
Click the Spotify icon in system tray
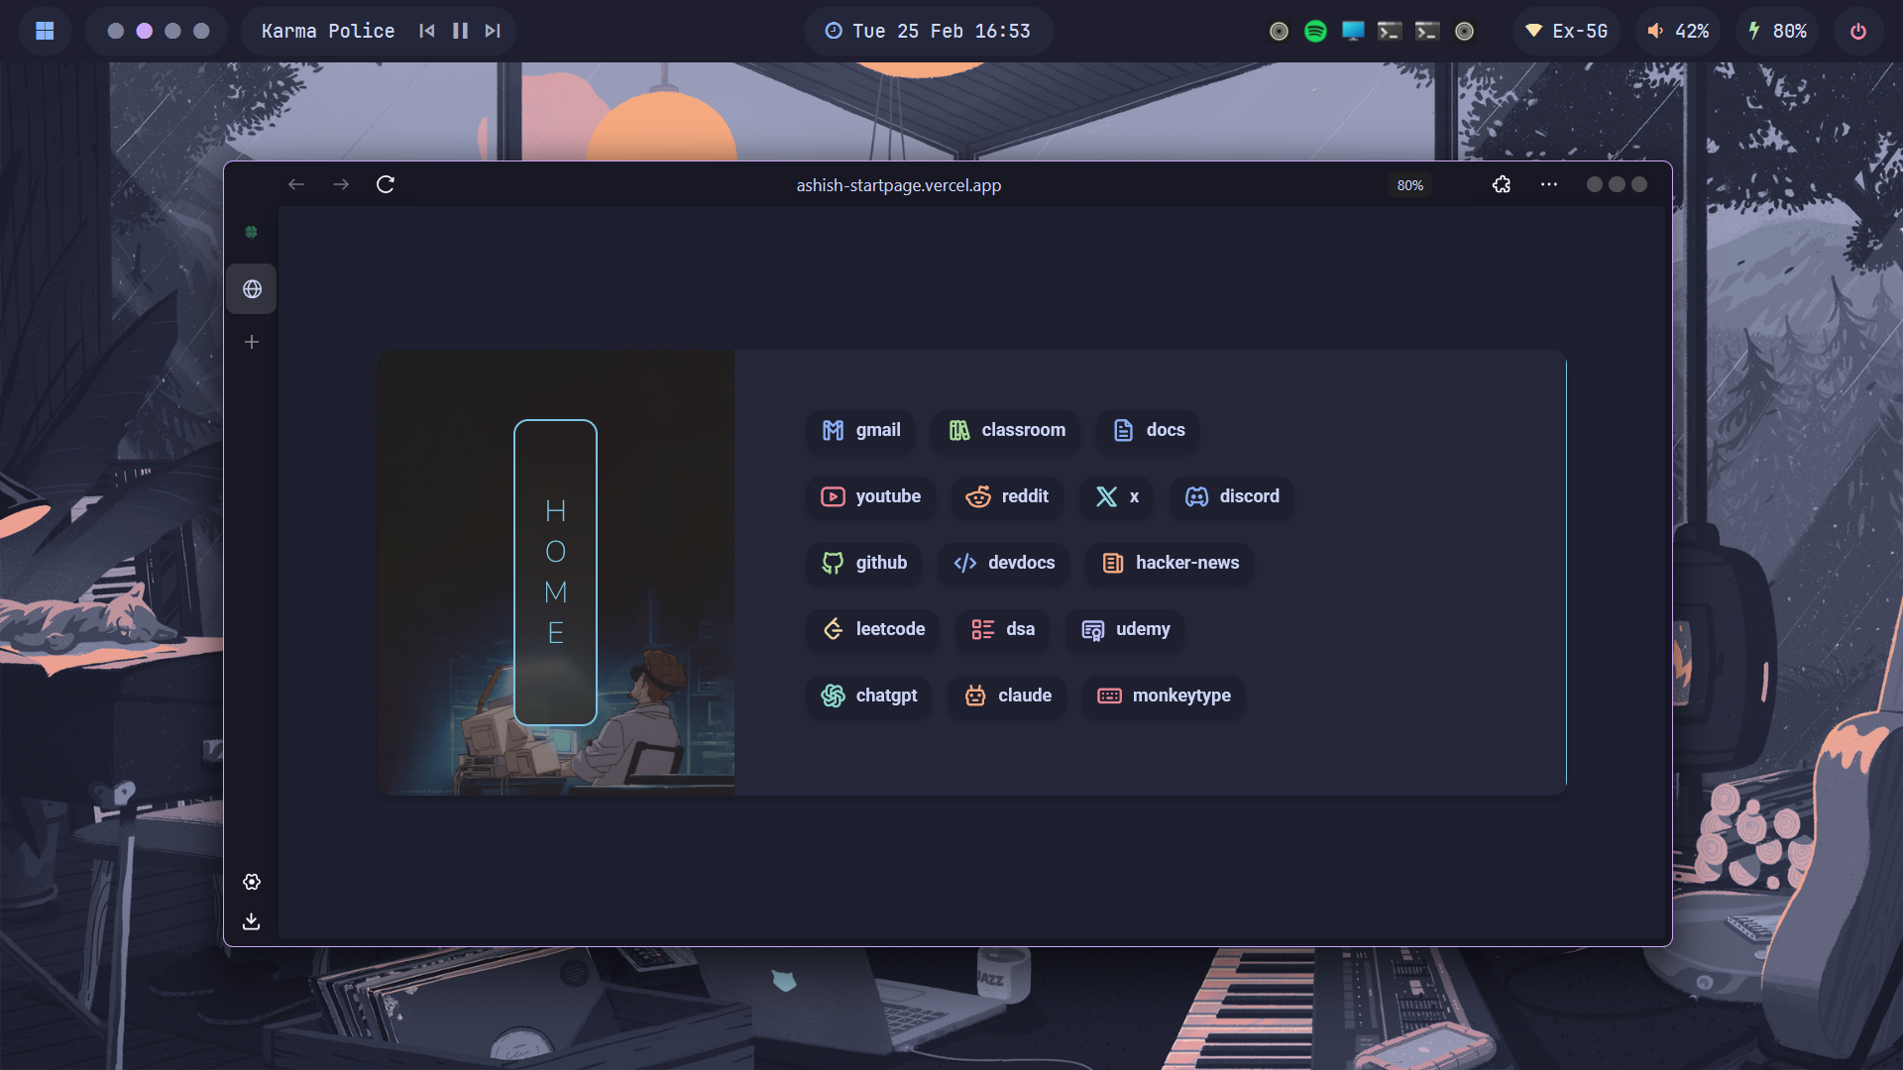1315,31
